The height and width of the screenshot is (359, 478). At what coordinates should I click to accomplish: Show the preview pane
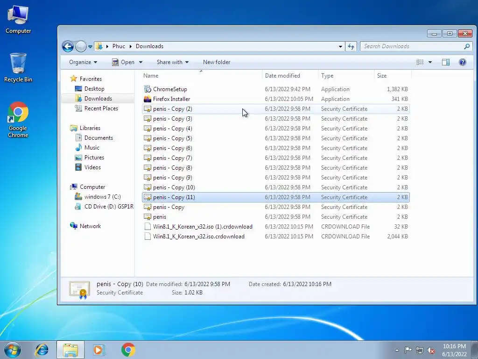pos(446,62)
